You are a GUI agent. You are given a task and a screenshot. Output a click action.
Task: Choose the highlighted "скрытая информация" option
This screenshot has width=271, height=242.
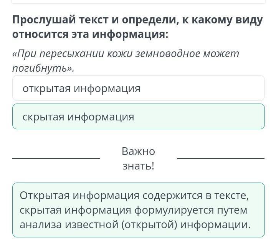(x=139, y=117)
